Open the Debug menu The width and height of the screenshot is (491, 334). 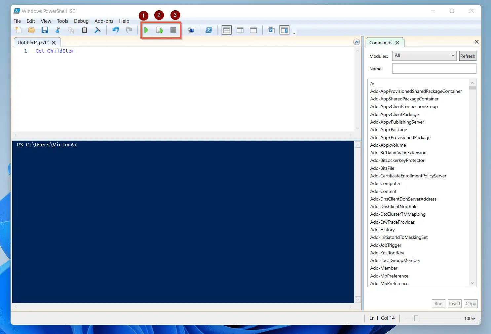point(81,21)
